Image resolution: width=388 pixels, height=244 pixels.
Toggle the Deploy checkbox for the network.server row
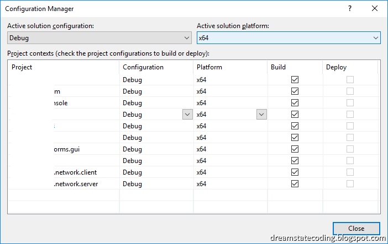[350, 184]
